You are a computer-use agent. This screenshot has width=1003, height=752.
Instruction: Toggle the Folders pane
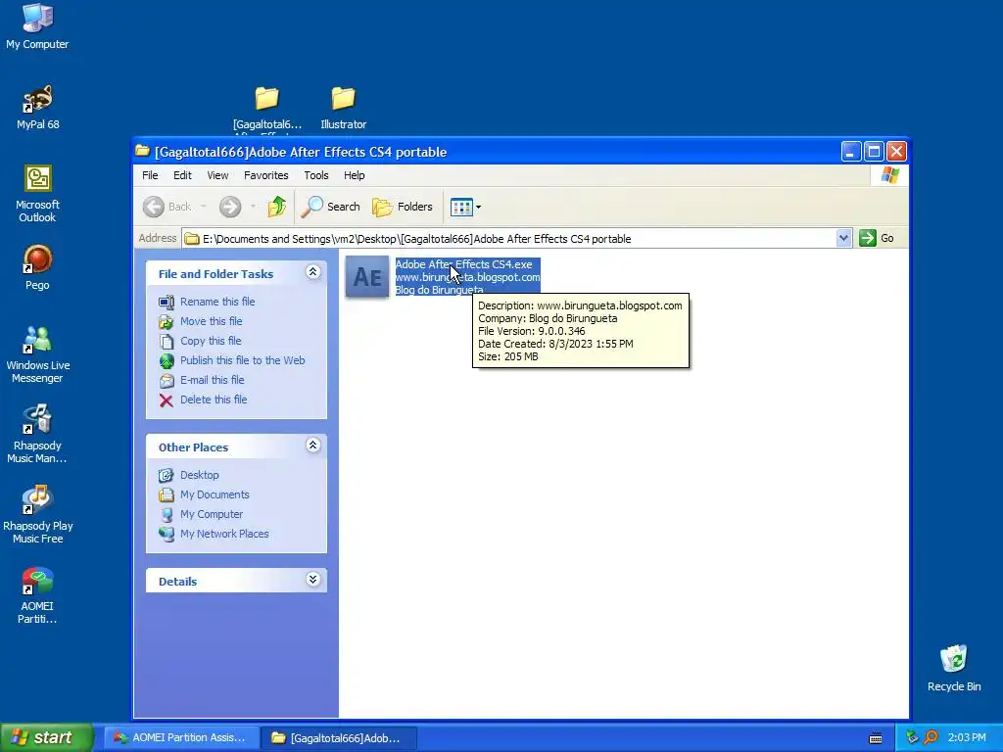[x=403, y=207]
